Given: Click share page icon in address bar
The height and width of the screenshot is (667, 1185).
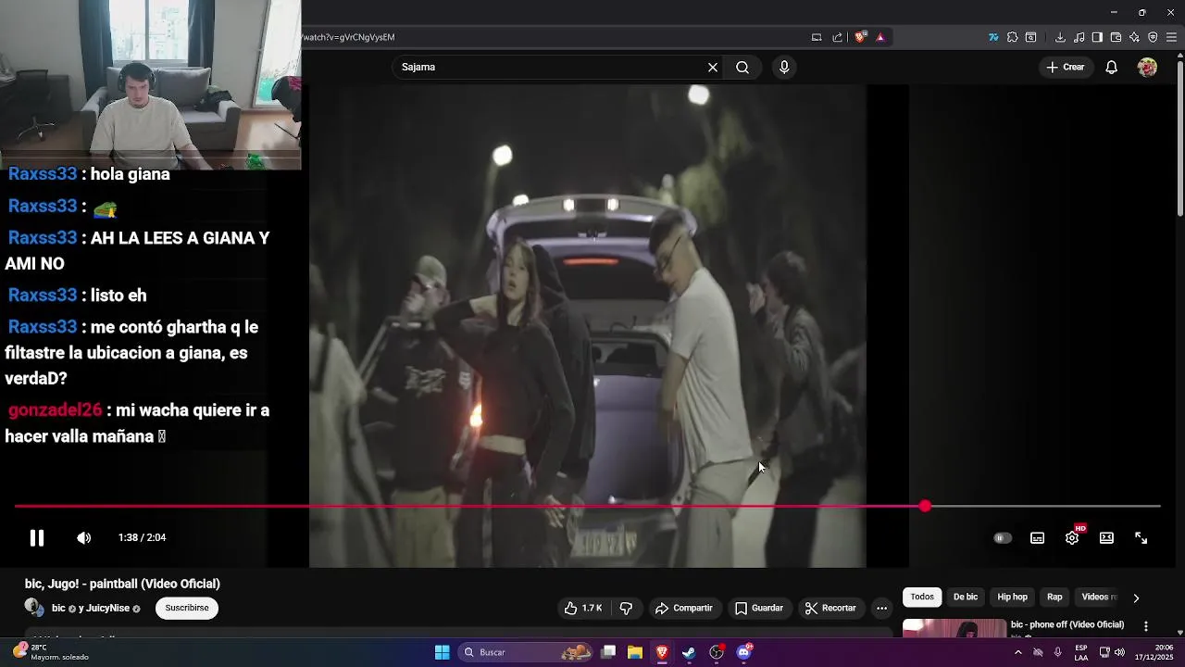Looking at the screenshot, I should (838, 38).
